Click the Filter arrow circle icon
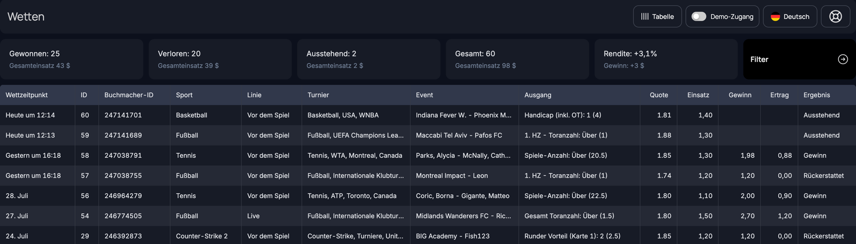Image resolution: width=856 pixels, height=244 pixels. (x=843, y=59)
